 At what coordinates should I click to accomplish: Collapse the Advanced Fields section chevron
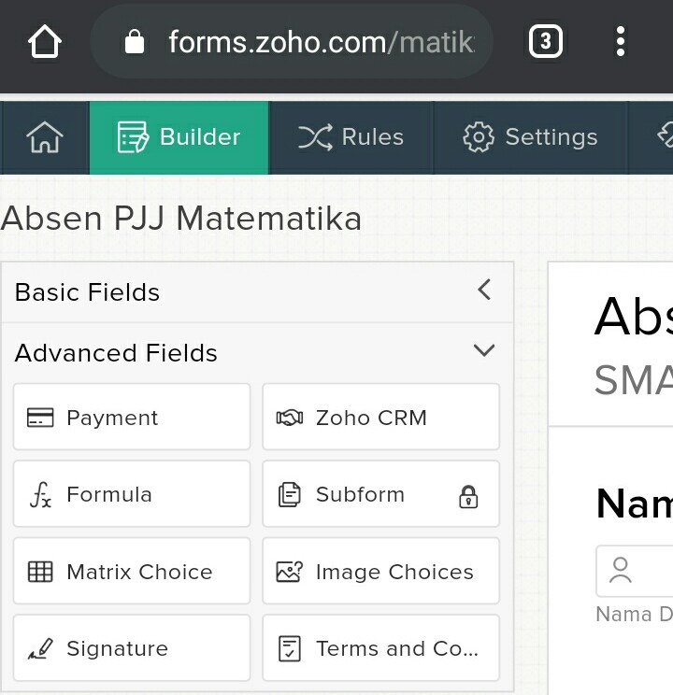pos(484,351)
